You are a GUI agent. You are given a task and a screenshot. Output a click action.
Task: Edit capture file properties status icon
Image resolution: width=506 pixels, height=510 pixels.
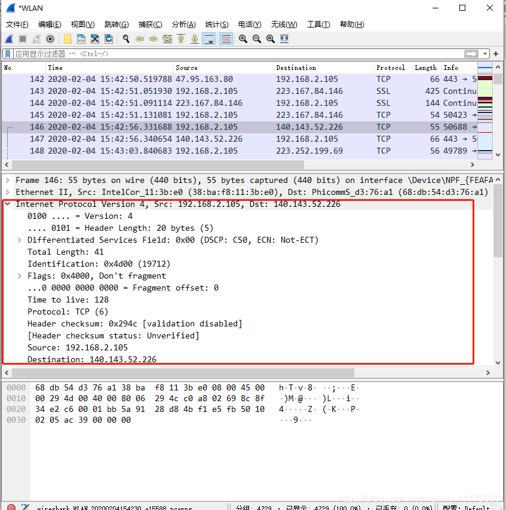[24, 507]
